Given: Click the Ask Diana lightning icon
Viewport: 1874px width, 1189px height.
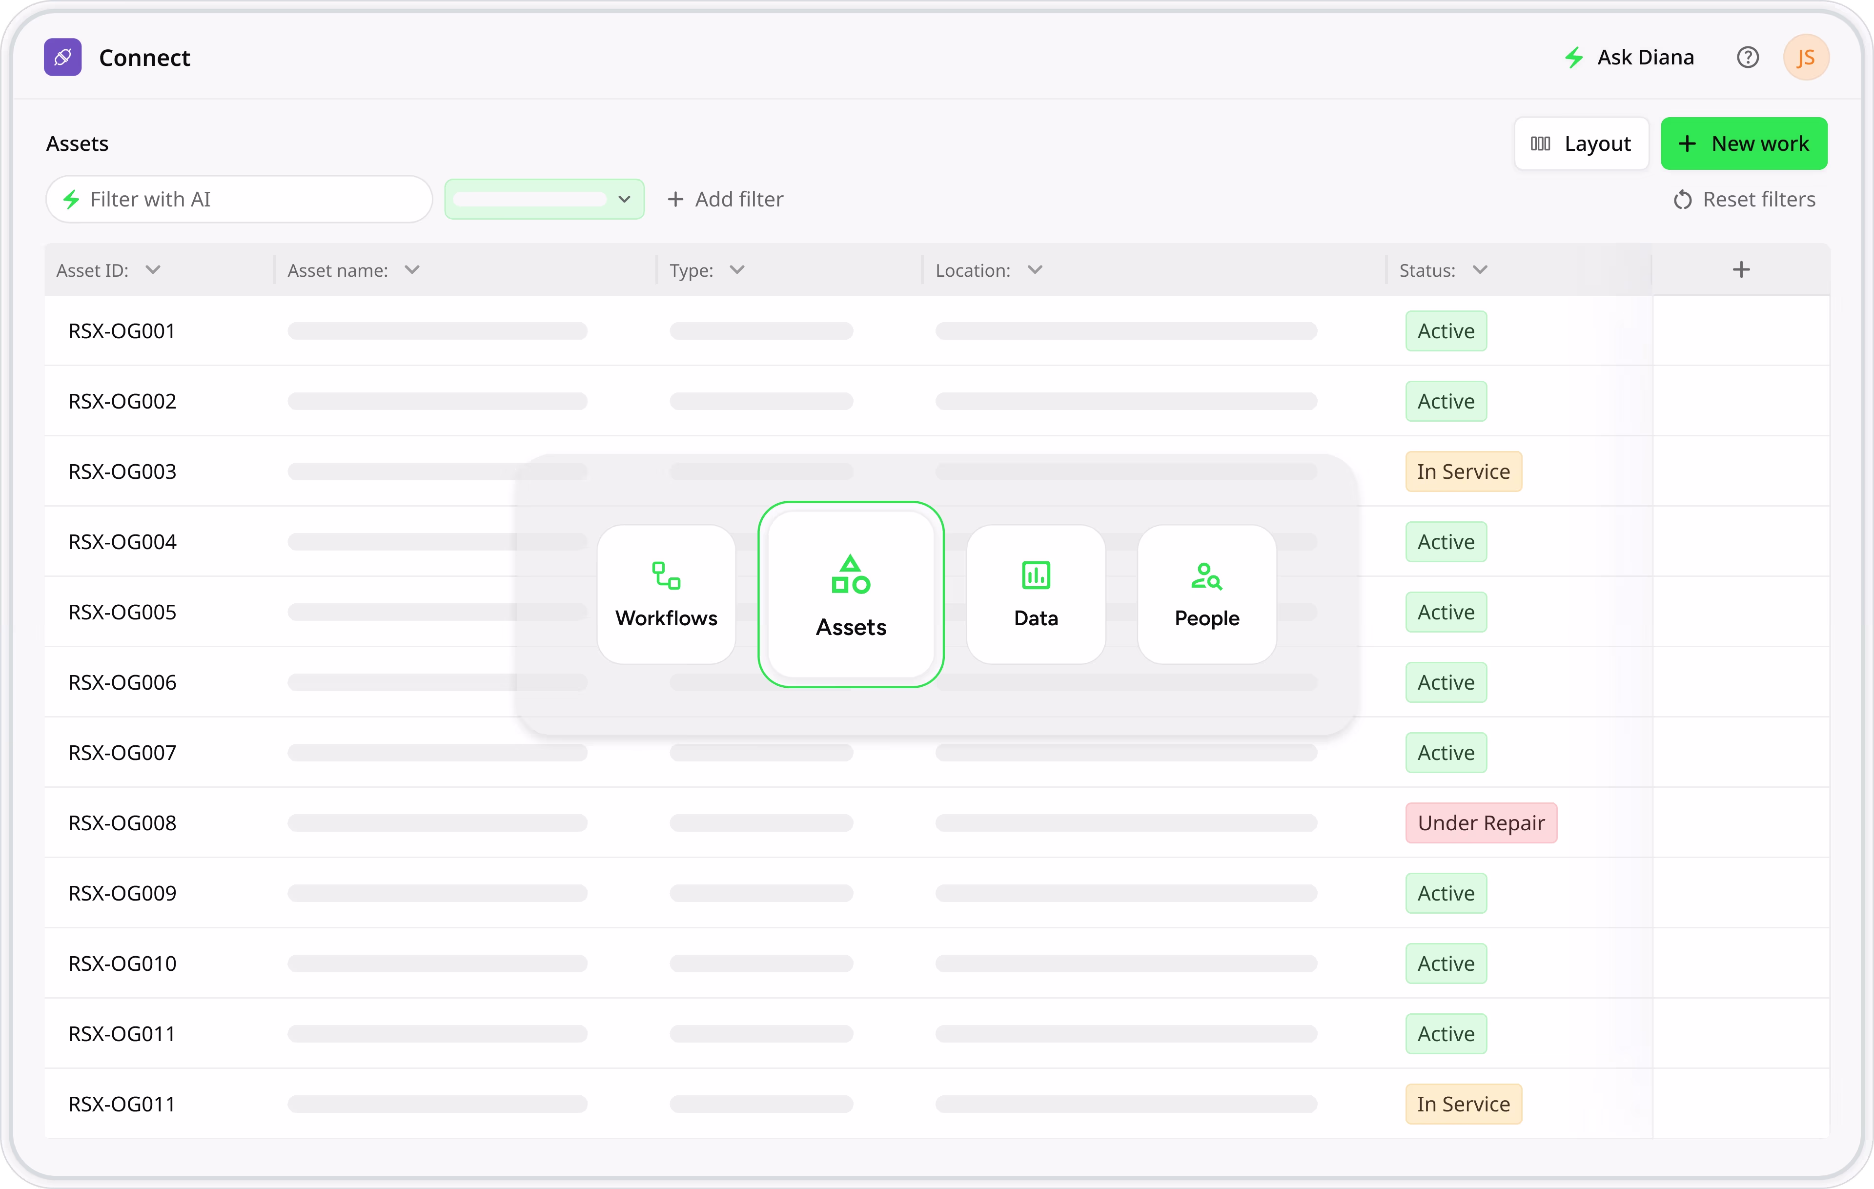Looking at the screenshot, I should pos(1573,58).
